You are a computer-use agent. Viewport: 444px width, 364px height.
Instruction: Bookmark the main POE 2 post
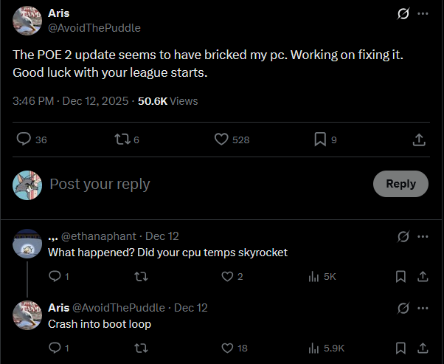coord(320,139)
